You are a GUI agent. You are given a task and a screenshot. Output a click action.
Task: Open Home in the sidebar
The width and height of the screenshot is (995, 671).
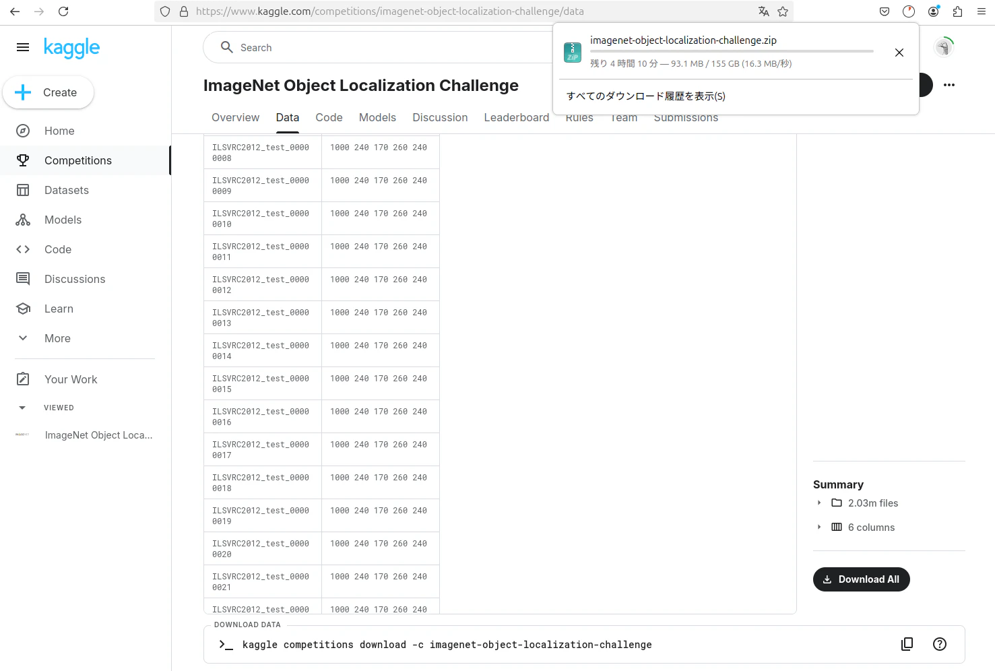pyautogui.click(x=59, y=131)
